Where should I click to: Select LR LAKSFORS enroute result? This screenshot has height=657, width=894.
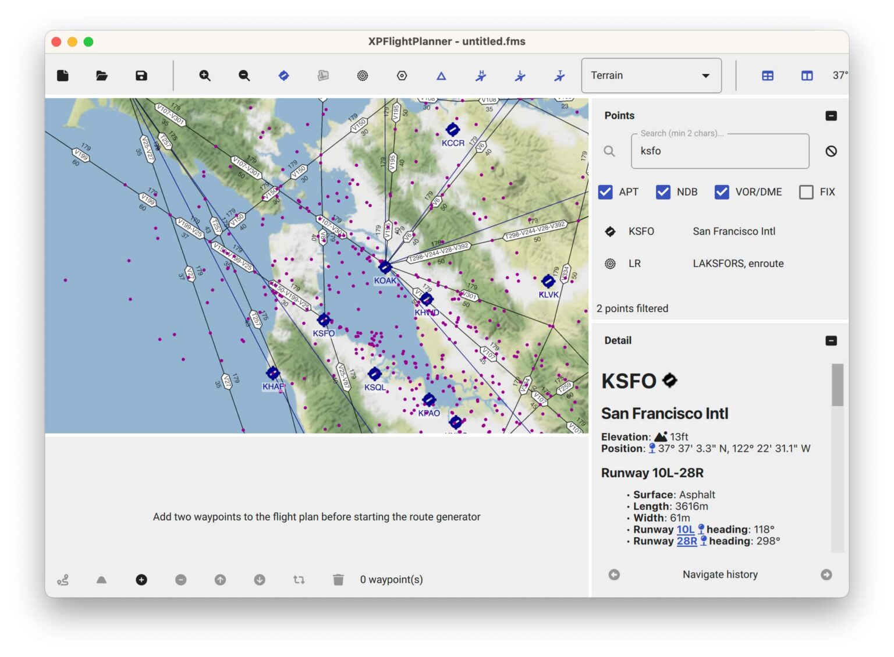click(720, 264)
